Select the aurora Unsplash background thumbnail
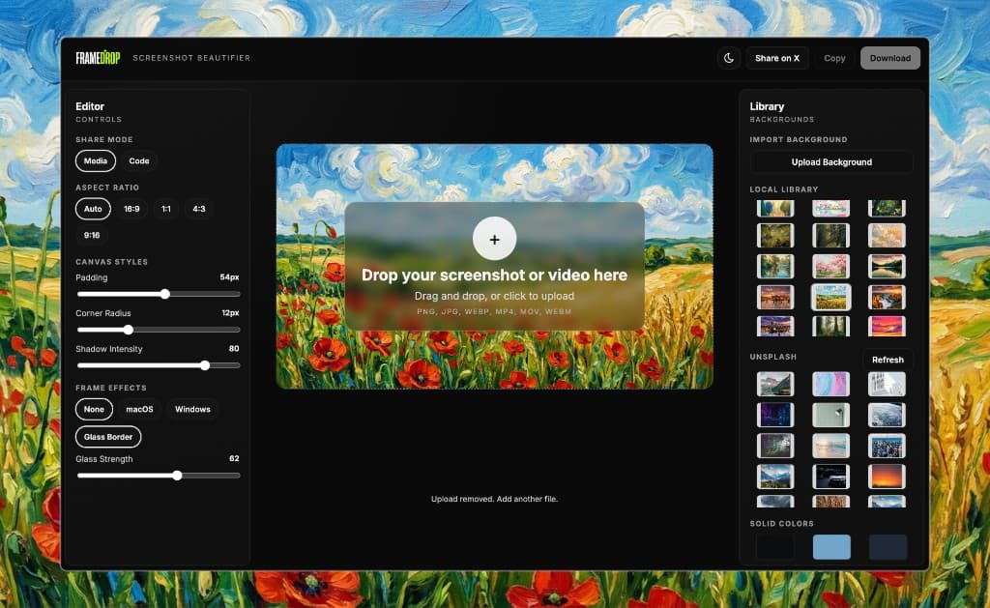This screenshot has height=608, width=990. coord(775,446)
